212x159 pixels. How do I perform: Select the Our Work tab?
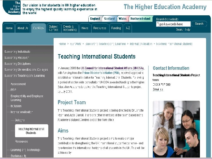point(39,28)
